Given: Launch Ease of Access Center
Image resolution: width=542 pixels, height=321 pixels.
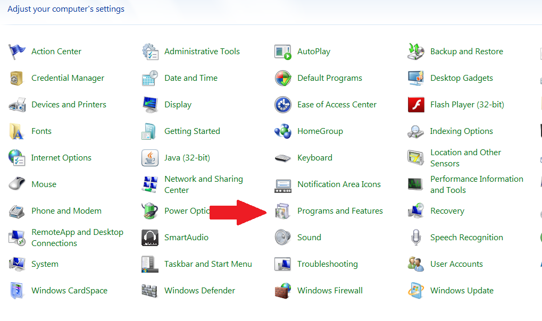Looking at the screenshot, I should [x=337, y=105].
